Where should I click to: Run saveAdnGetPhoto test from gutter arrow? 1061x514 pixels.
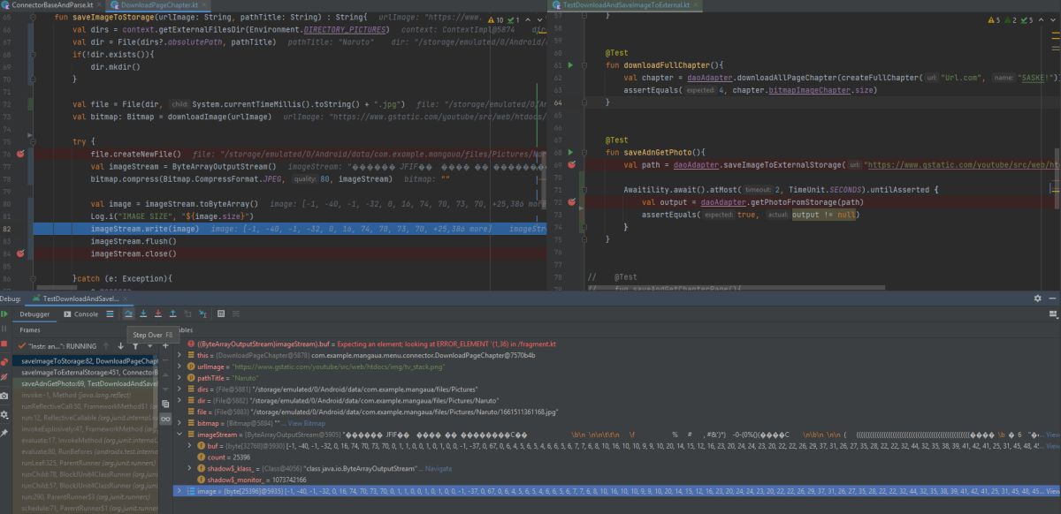coord(570,152)
